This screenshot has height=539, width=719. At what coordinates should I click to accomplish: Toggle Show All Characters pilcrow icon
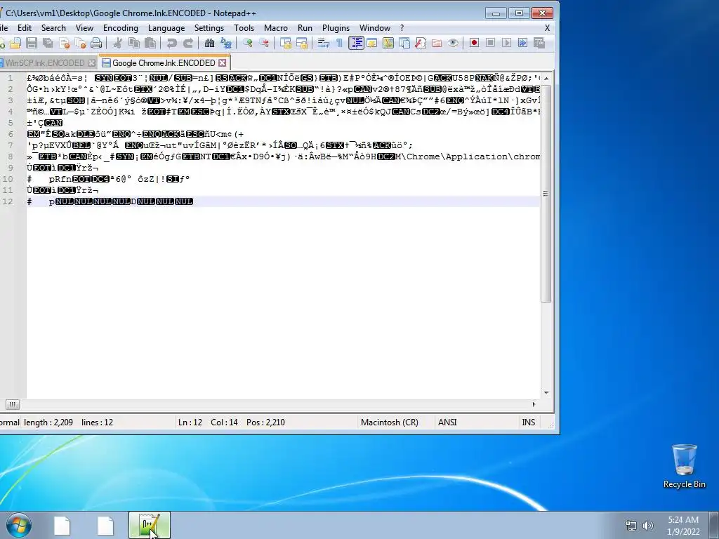click(x=339, y=43)
